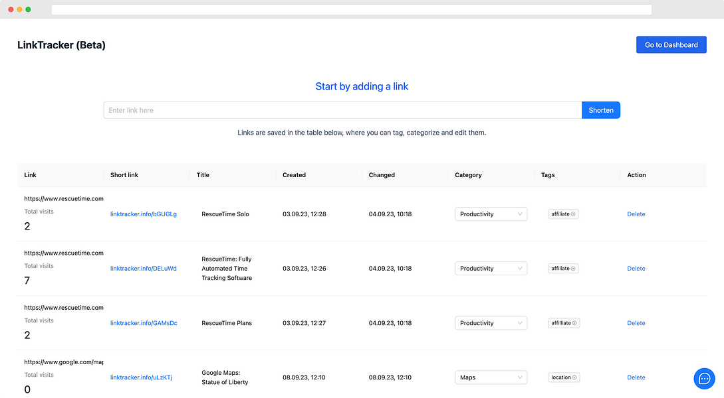The height and width of the screenshot is (398, 724).
Task: Expand the category dropdown for the second RescueTime link
Action: [491, 268]
